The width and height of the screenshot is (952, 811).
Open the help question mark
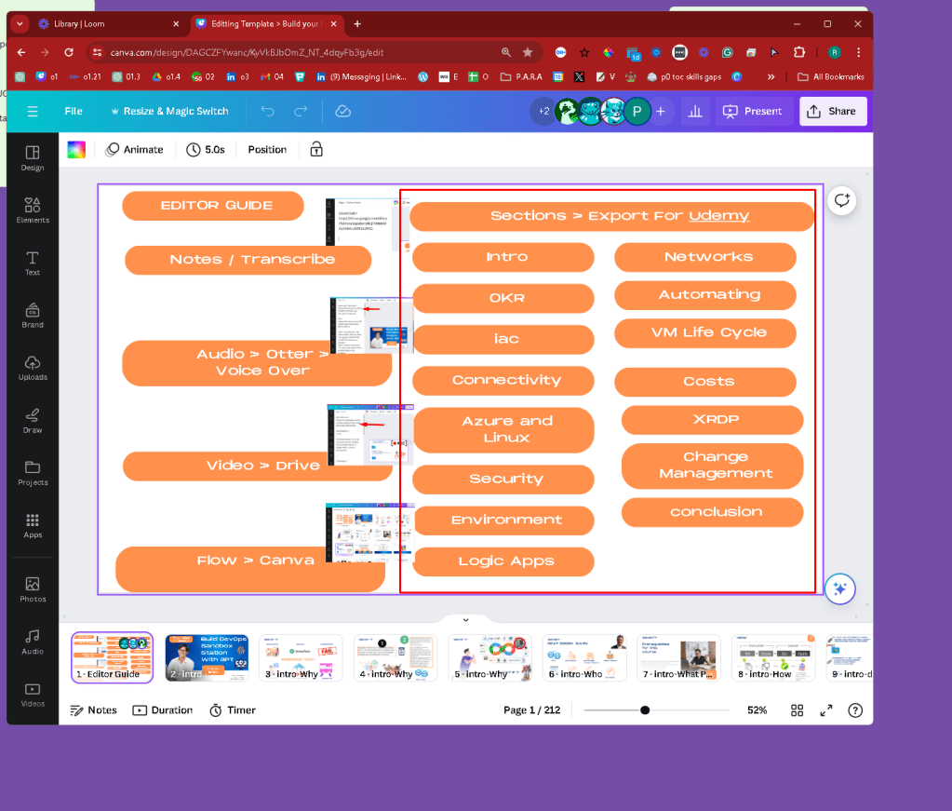[855, 710]
